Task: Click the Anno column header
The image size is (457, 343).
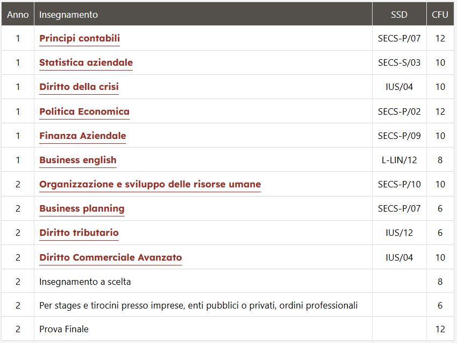Action: click(18, 15)
